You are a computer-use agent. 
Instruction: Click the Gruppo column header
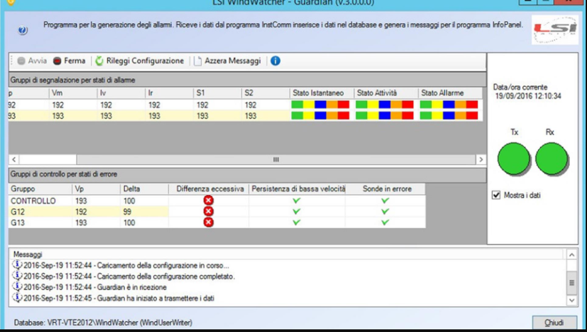pyautogui.click(x=40, y=189)
